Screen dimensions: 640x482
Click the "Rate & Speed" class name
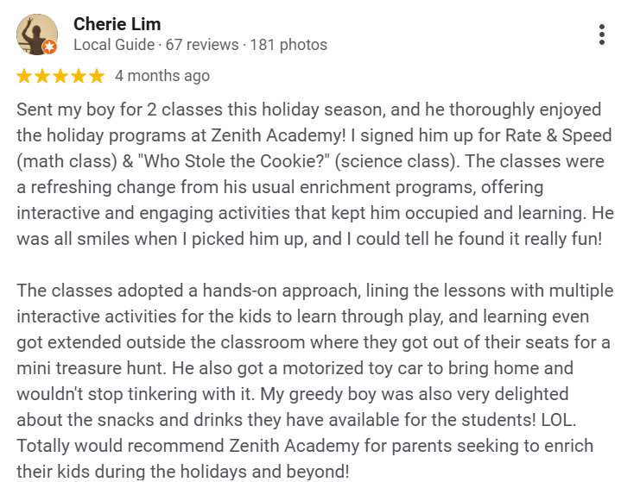[x=558, y=135]
